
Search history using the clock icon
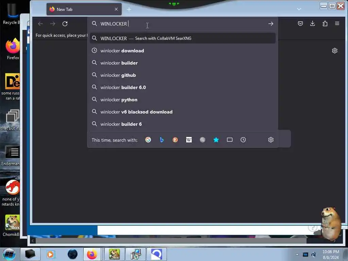click(243, 140)
